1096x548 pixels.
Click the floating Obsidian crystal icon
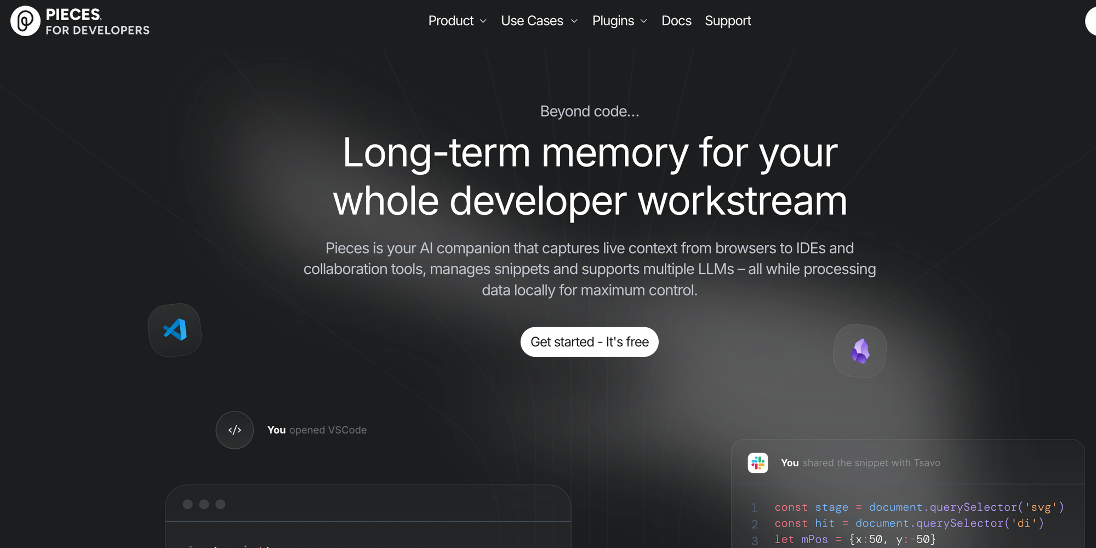pyautogui.click(x=860, y=351)
